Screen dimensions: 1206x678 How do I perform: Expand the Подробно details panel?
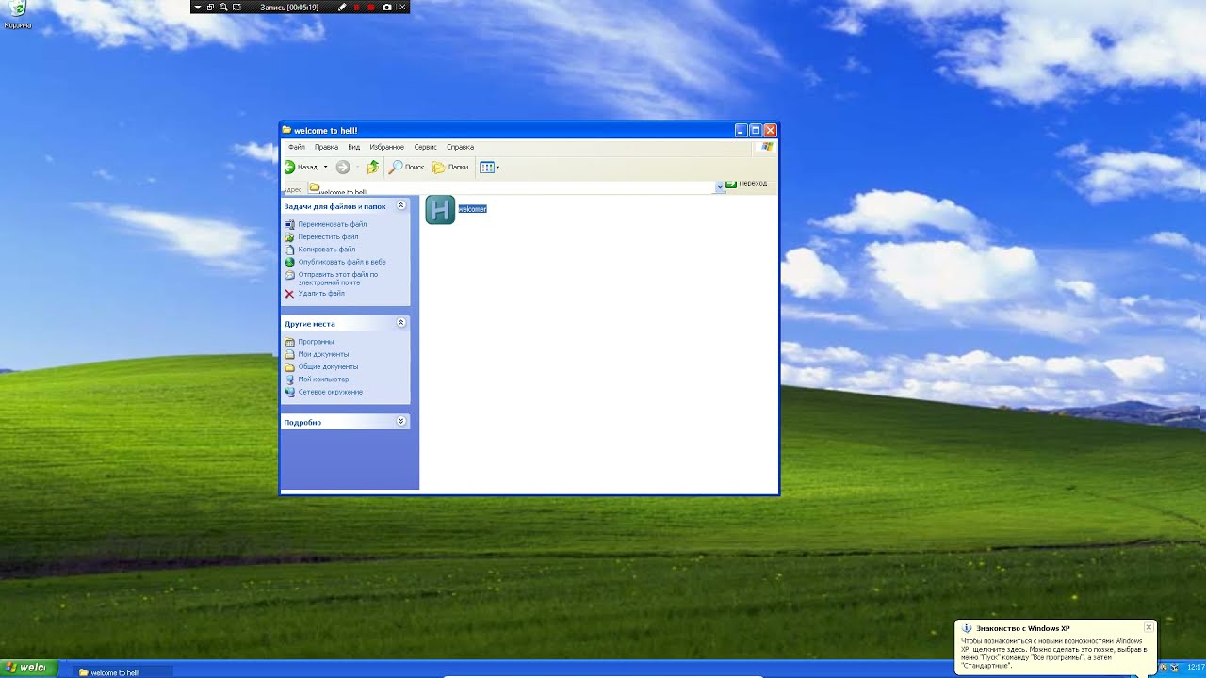401,422
